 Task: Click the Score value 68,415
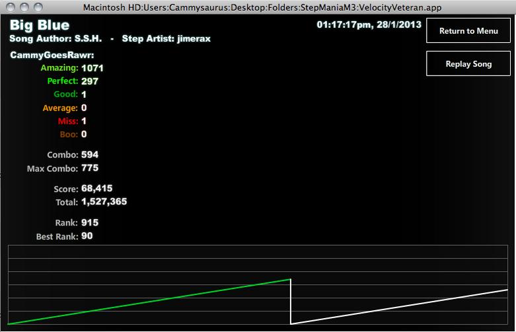click(x=97, y=188)
